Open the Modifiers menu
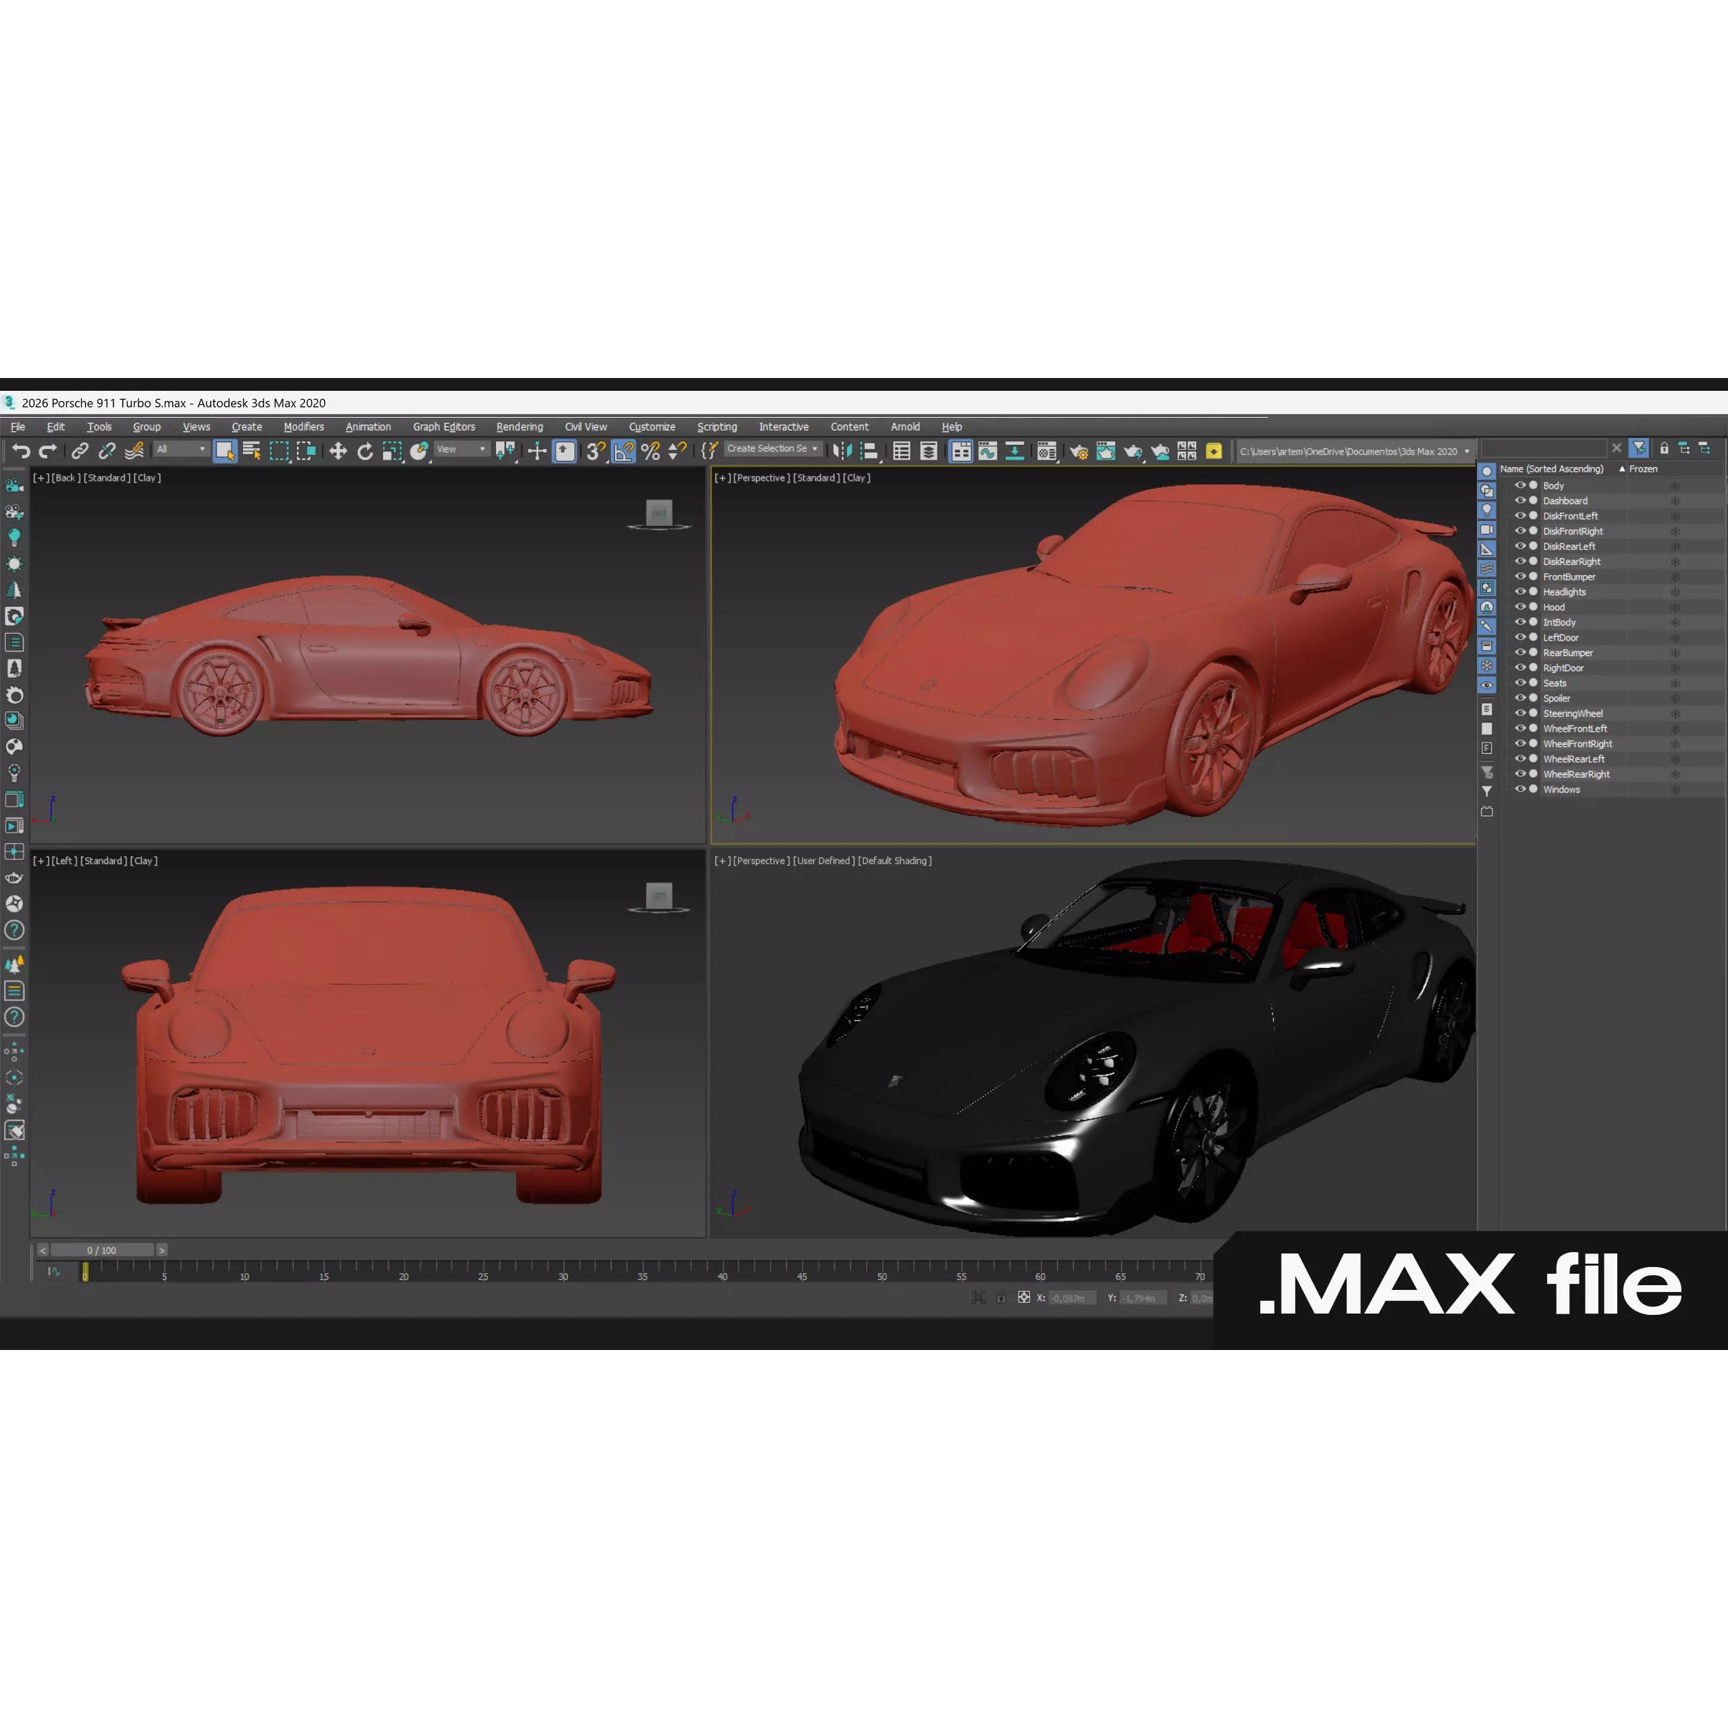 point(303,427)
